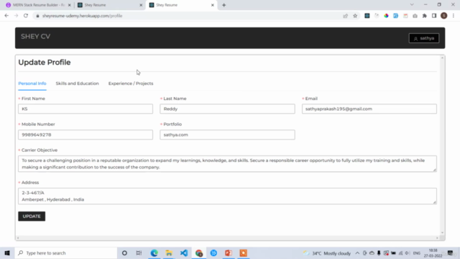The height and width of the screenshot is (259, 460).
Task: Click the blue extension icon in toolbar
Action: 396,16
